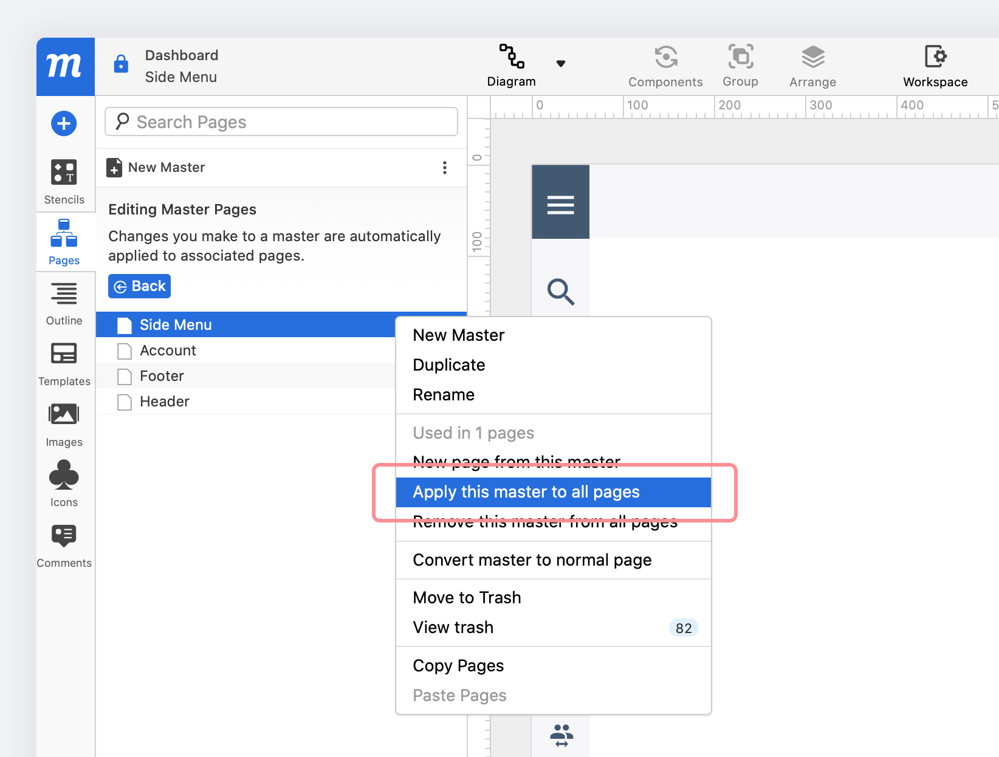Open the Templates panel

[64, 363]
